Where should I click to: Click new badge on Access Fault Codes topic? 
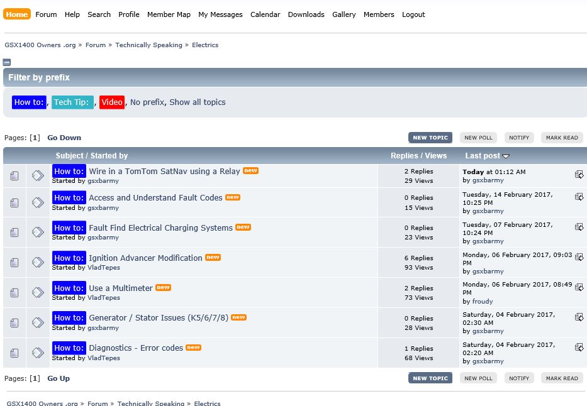pos(233,197)
